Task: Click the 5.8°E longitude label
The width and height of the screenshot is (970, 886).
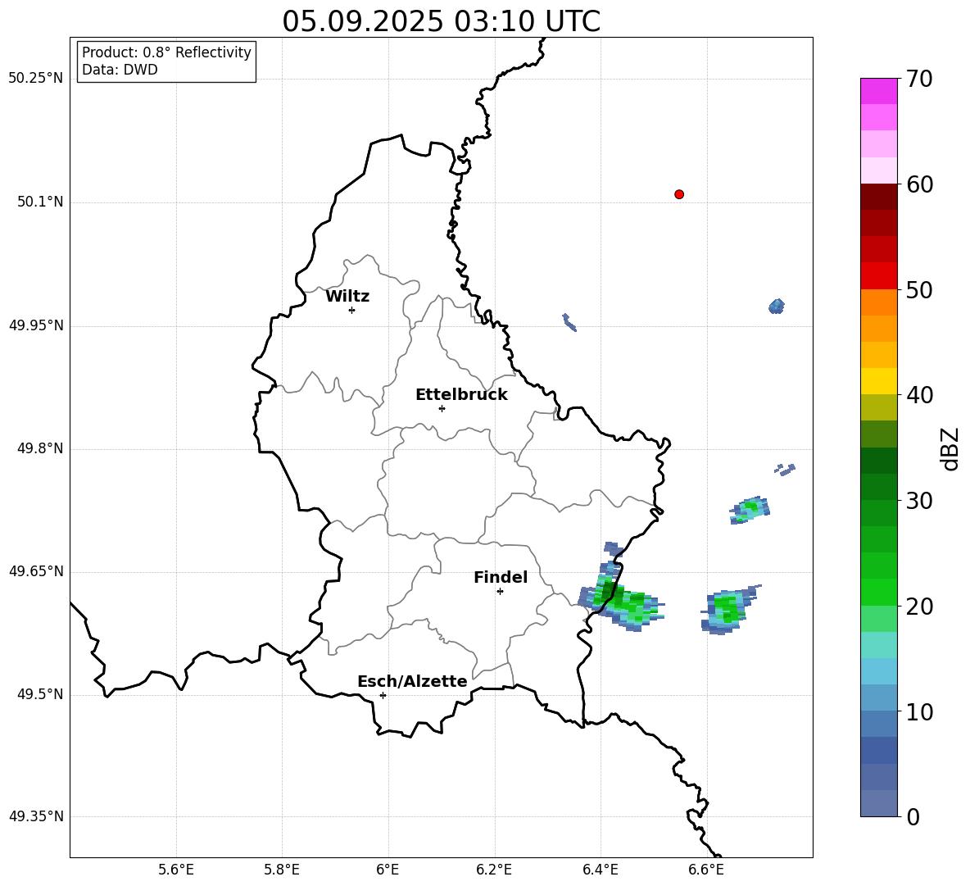Action: [x=282, y=870]
